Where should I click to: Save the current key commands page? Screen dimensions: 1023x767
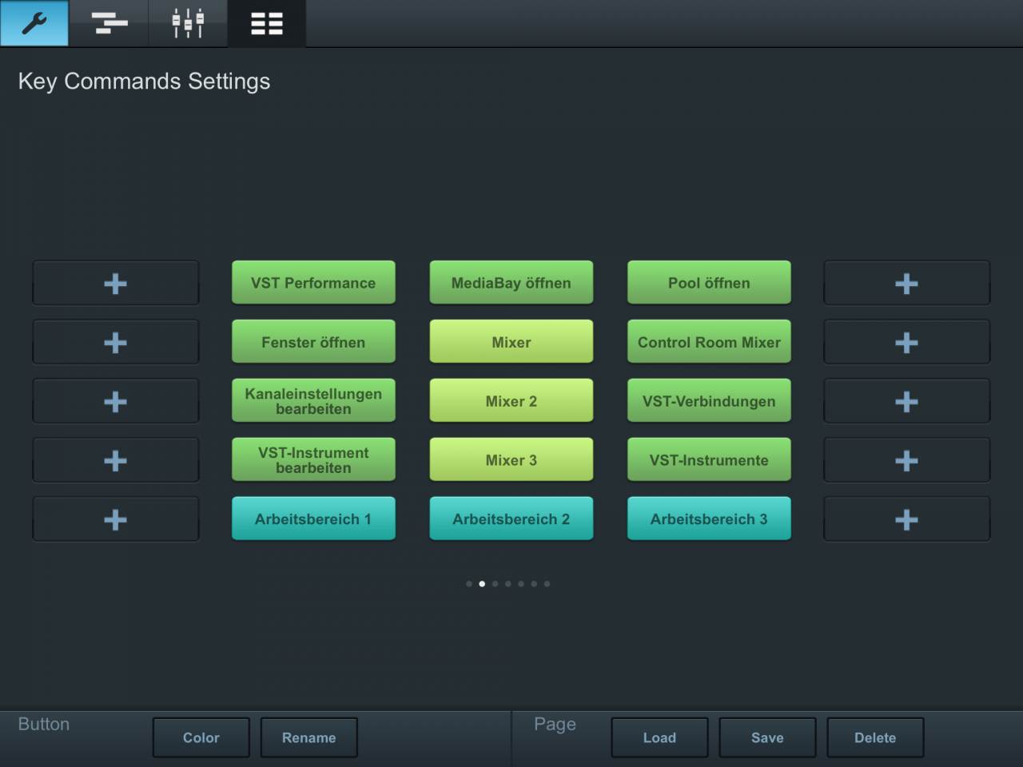(x=767, y=737)
